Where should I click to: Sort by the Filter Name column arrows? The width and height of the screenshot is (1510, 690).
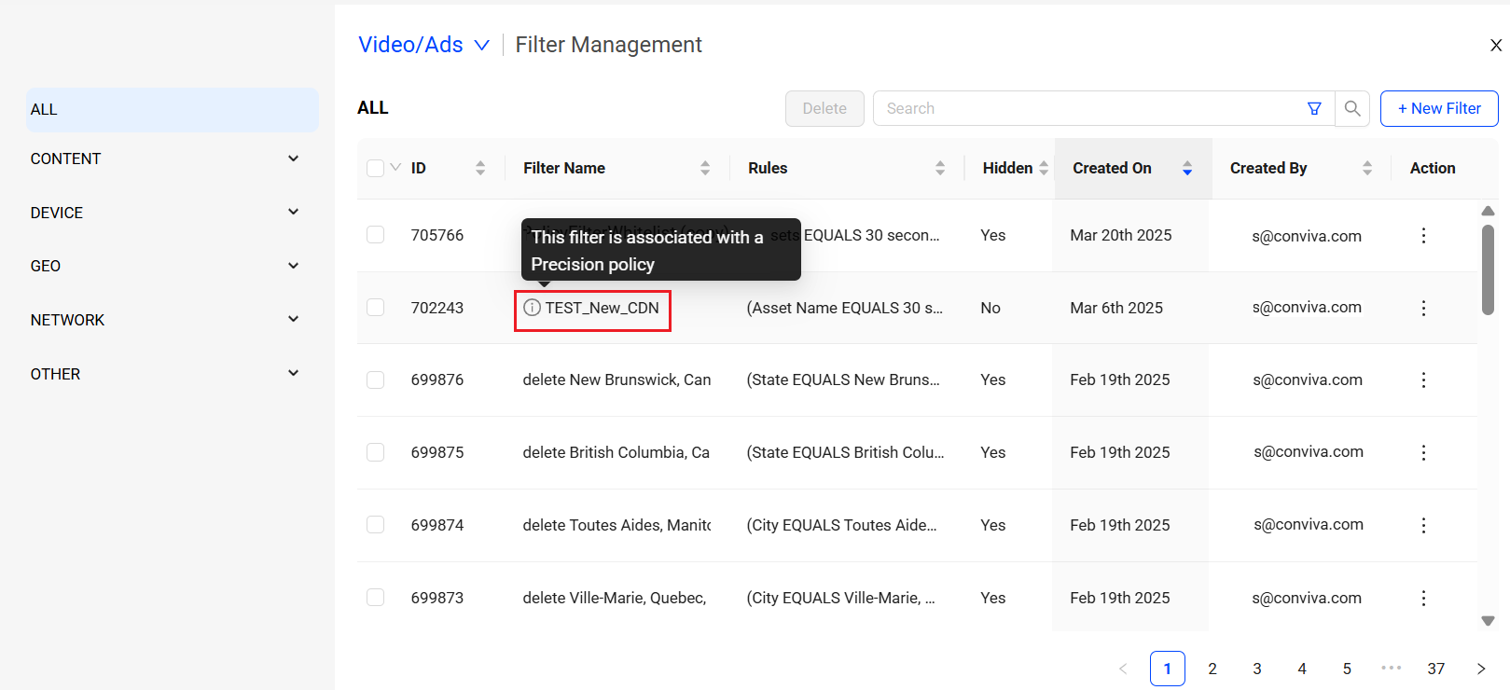[705, 168]
